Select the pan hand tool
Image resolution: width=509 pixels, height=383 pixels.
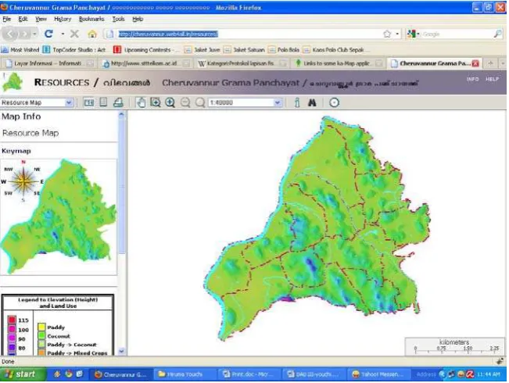pyautogui.click(x=141, y=103)
